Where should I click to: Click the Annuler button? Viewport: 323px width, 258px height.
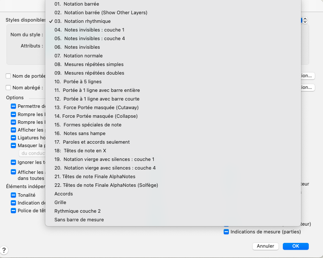point(265,246)
